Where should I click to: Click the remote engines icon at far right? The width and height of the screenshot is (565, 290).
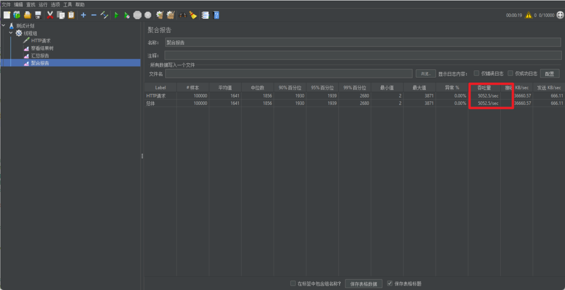click(560, 15)
